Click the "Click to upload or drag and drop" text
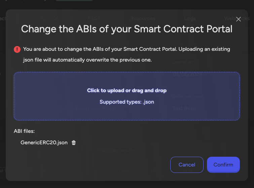 pyautogui.click(x=127, y=90)
